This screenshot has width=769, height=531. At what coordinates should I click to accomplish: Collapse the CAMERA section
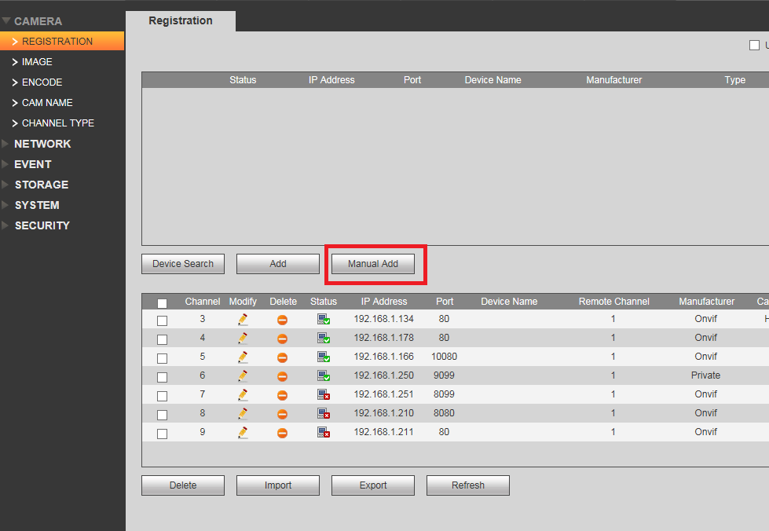tap(38, 21)
